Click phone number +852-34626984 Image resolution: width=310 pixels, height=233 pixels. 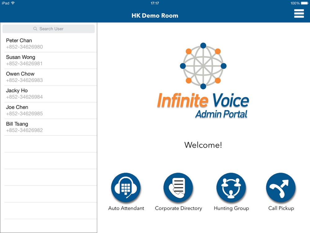pos(24,97)
